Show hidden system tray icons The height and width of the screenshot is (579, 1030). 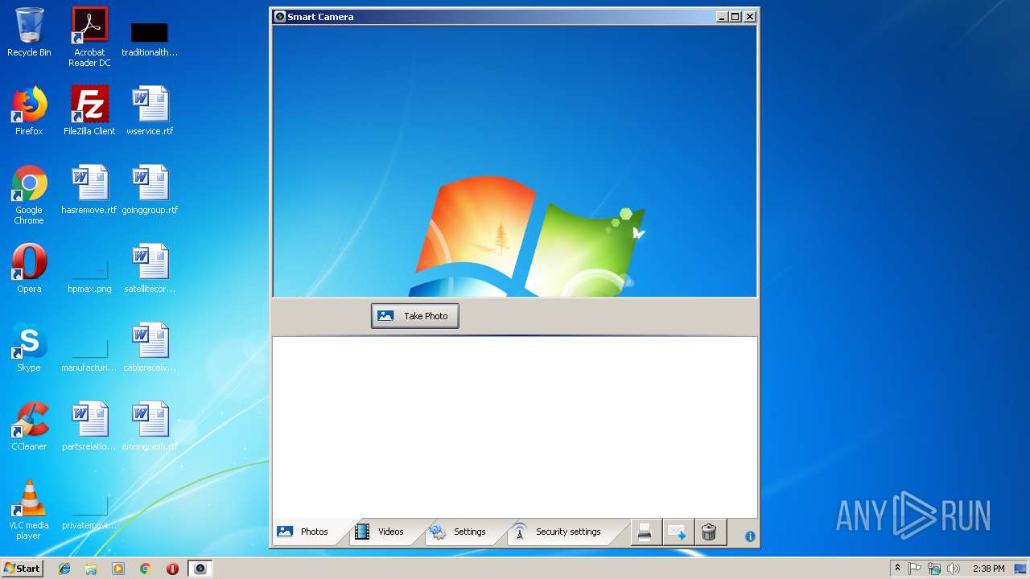[897, 569]
